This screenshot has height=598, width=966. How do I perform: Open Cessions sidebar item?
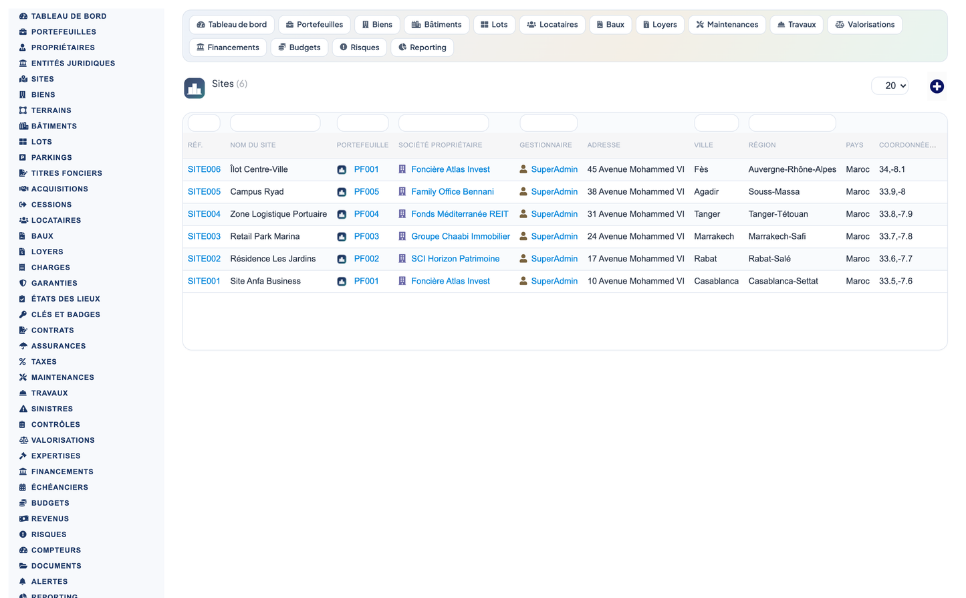click(x=51, y=205)
